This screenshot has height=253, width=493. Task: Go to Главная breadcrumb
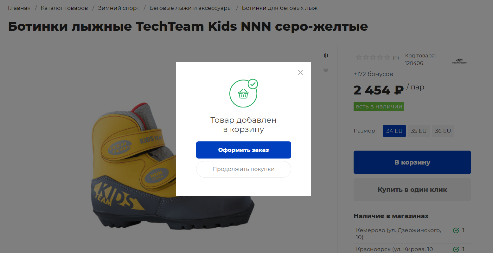point(19,8)
